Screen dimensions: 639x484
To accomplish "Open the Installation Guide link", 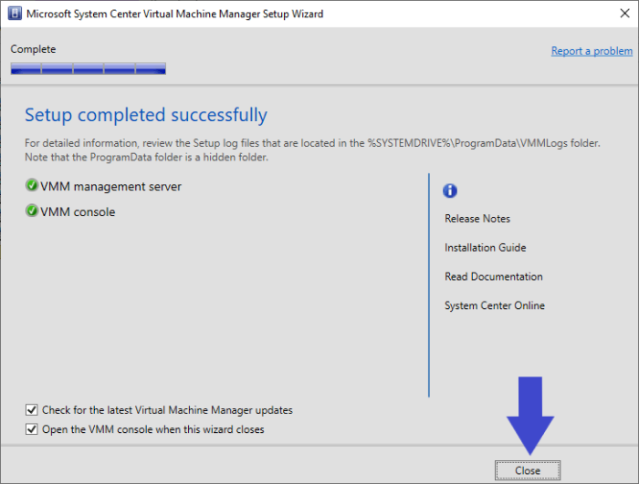I will coord(485,248).
